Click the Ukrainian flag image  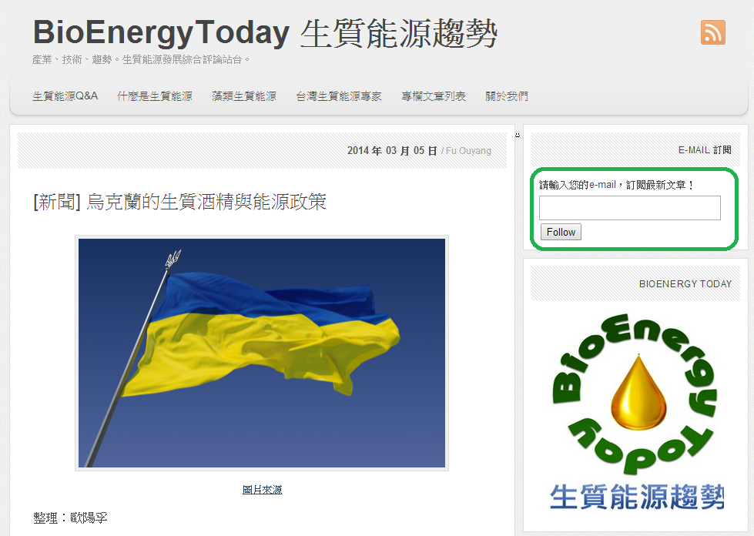tap(262, 353)
